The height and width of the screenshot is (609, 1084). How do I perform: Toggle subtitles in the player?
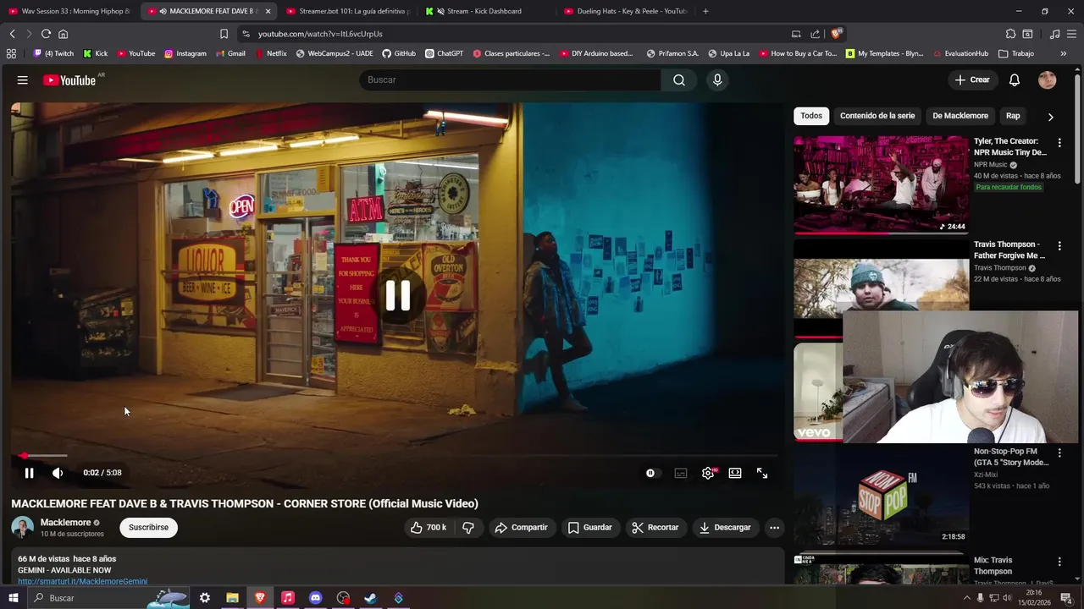coord(681,473)
